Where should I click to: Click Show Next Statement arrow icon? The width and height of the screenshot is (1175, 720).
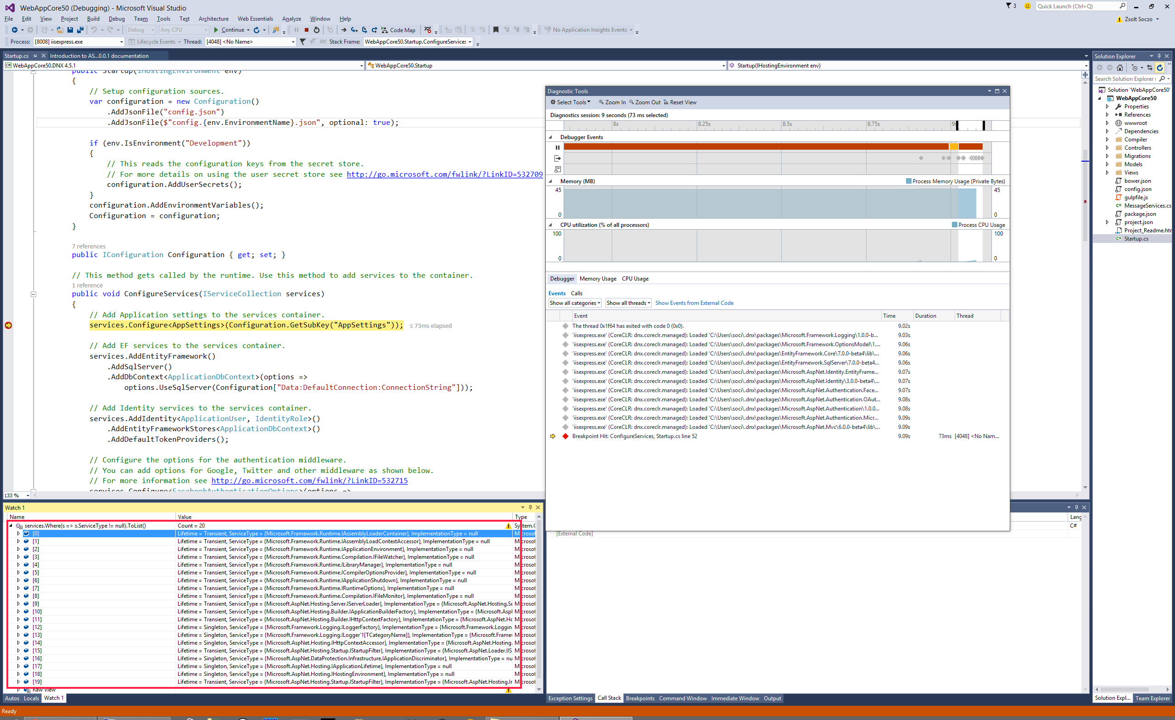click(344, 30)
